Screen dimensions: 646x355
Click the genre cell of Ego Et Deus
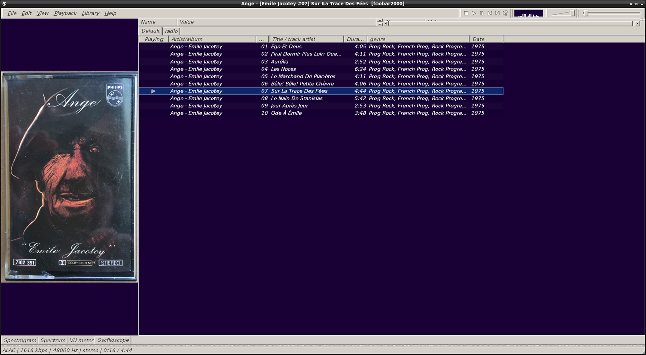coord(418,47)
